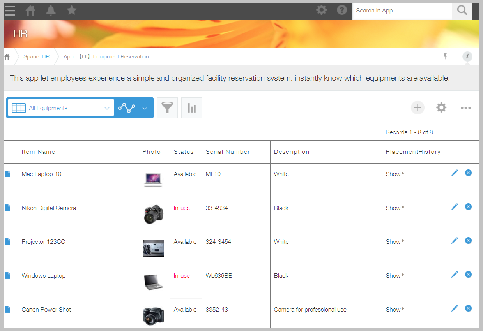The width and height of the screenshot is (483, 331).
Task: Expand the process flow chevron dropdown
Action: tap(145, 108)
